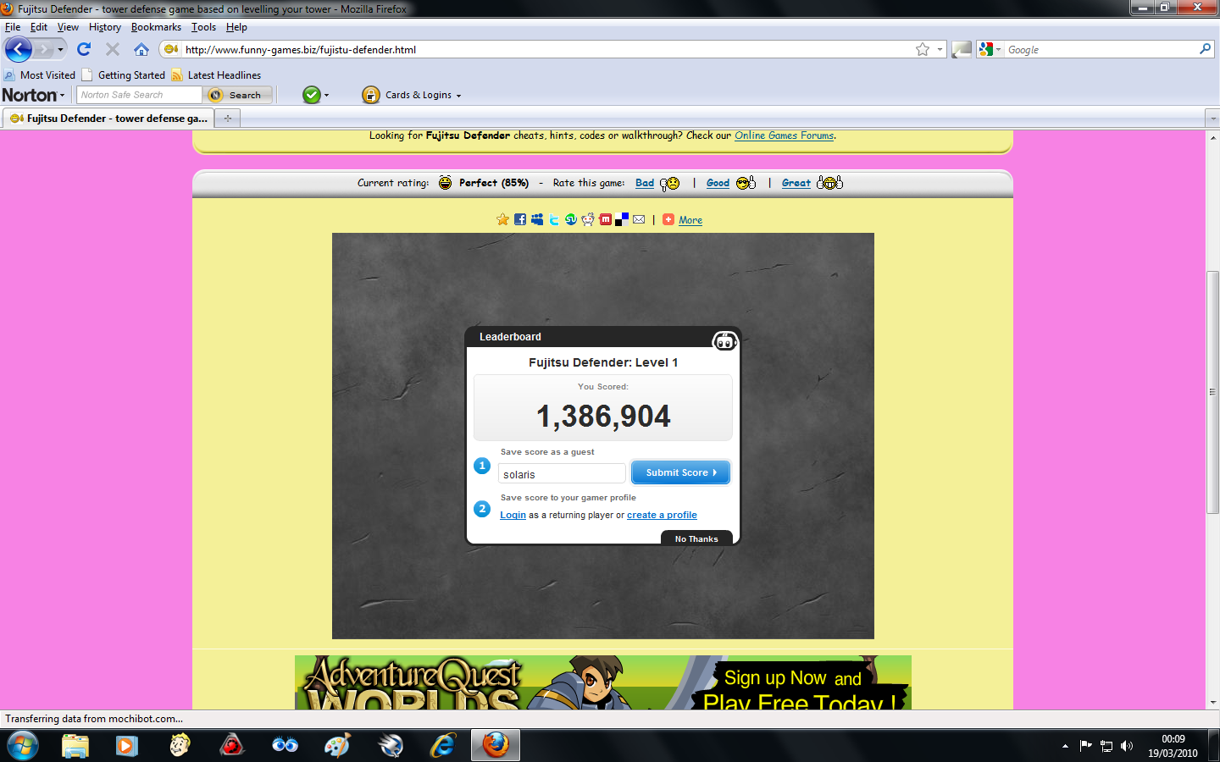Rate the game Great
Screen dimensions: 1220x762
[796, 183]
